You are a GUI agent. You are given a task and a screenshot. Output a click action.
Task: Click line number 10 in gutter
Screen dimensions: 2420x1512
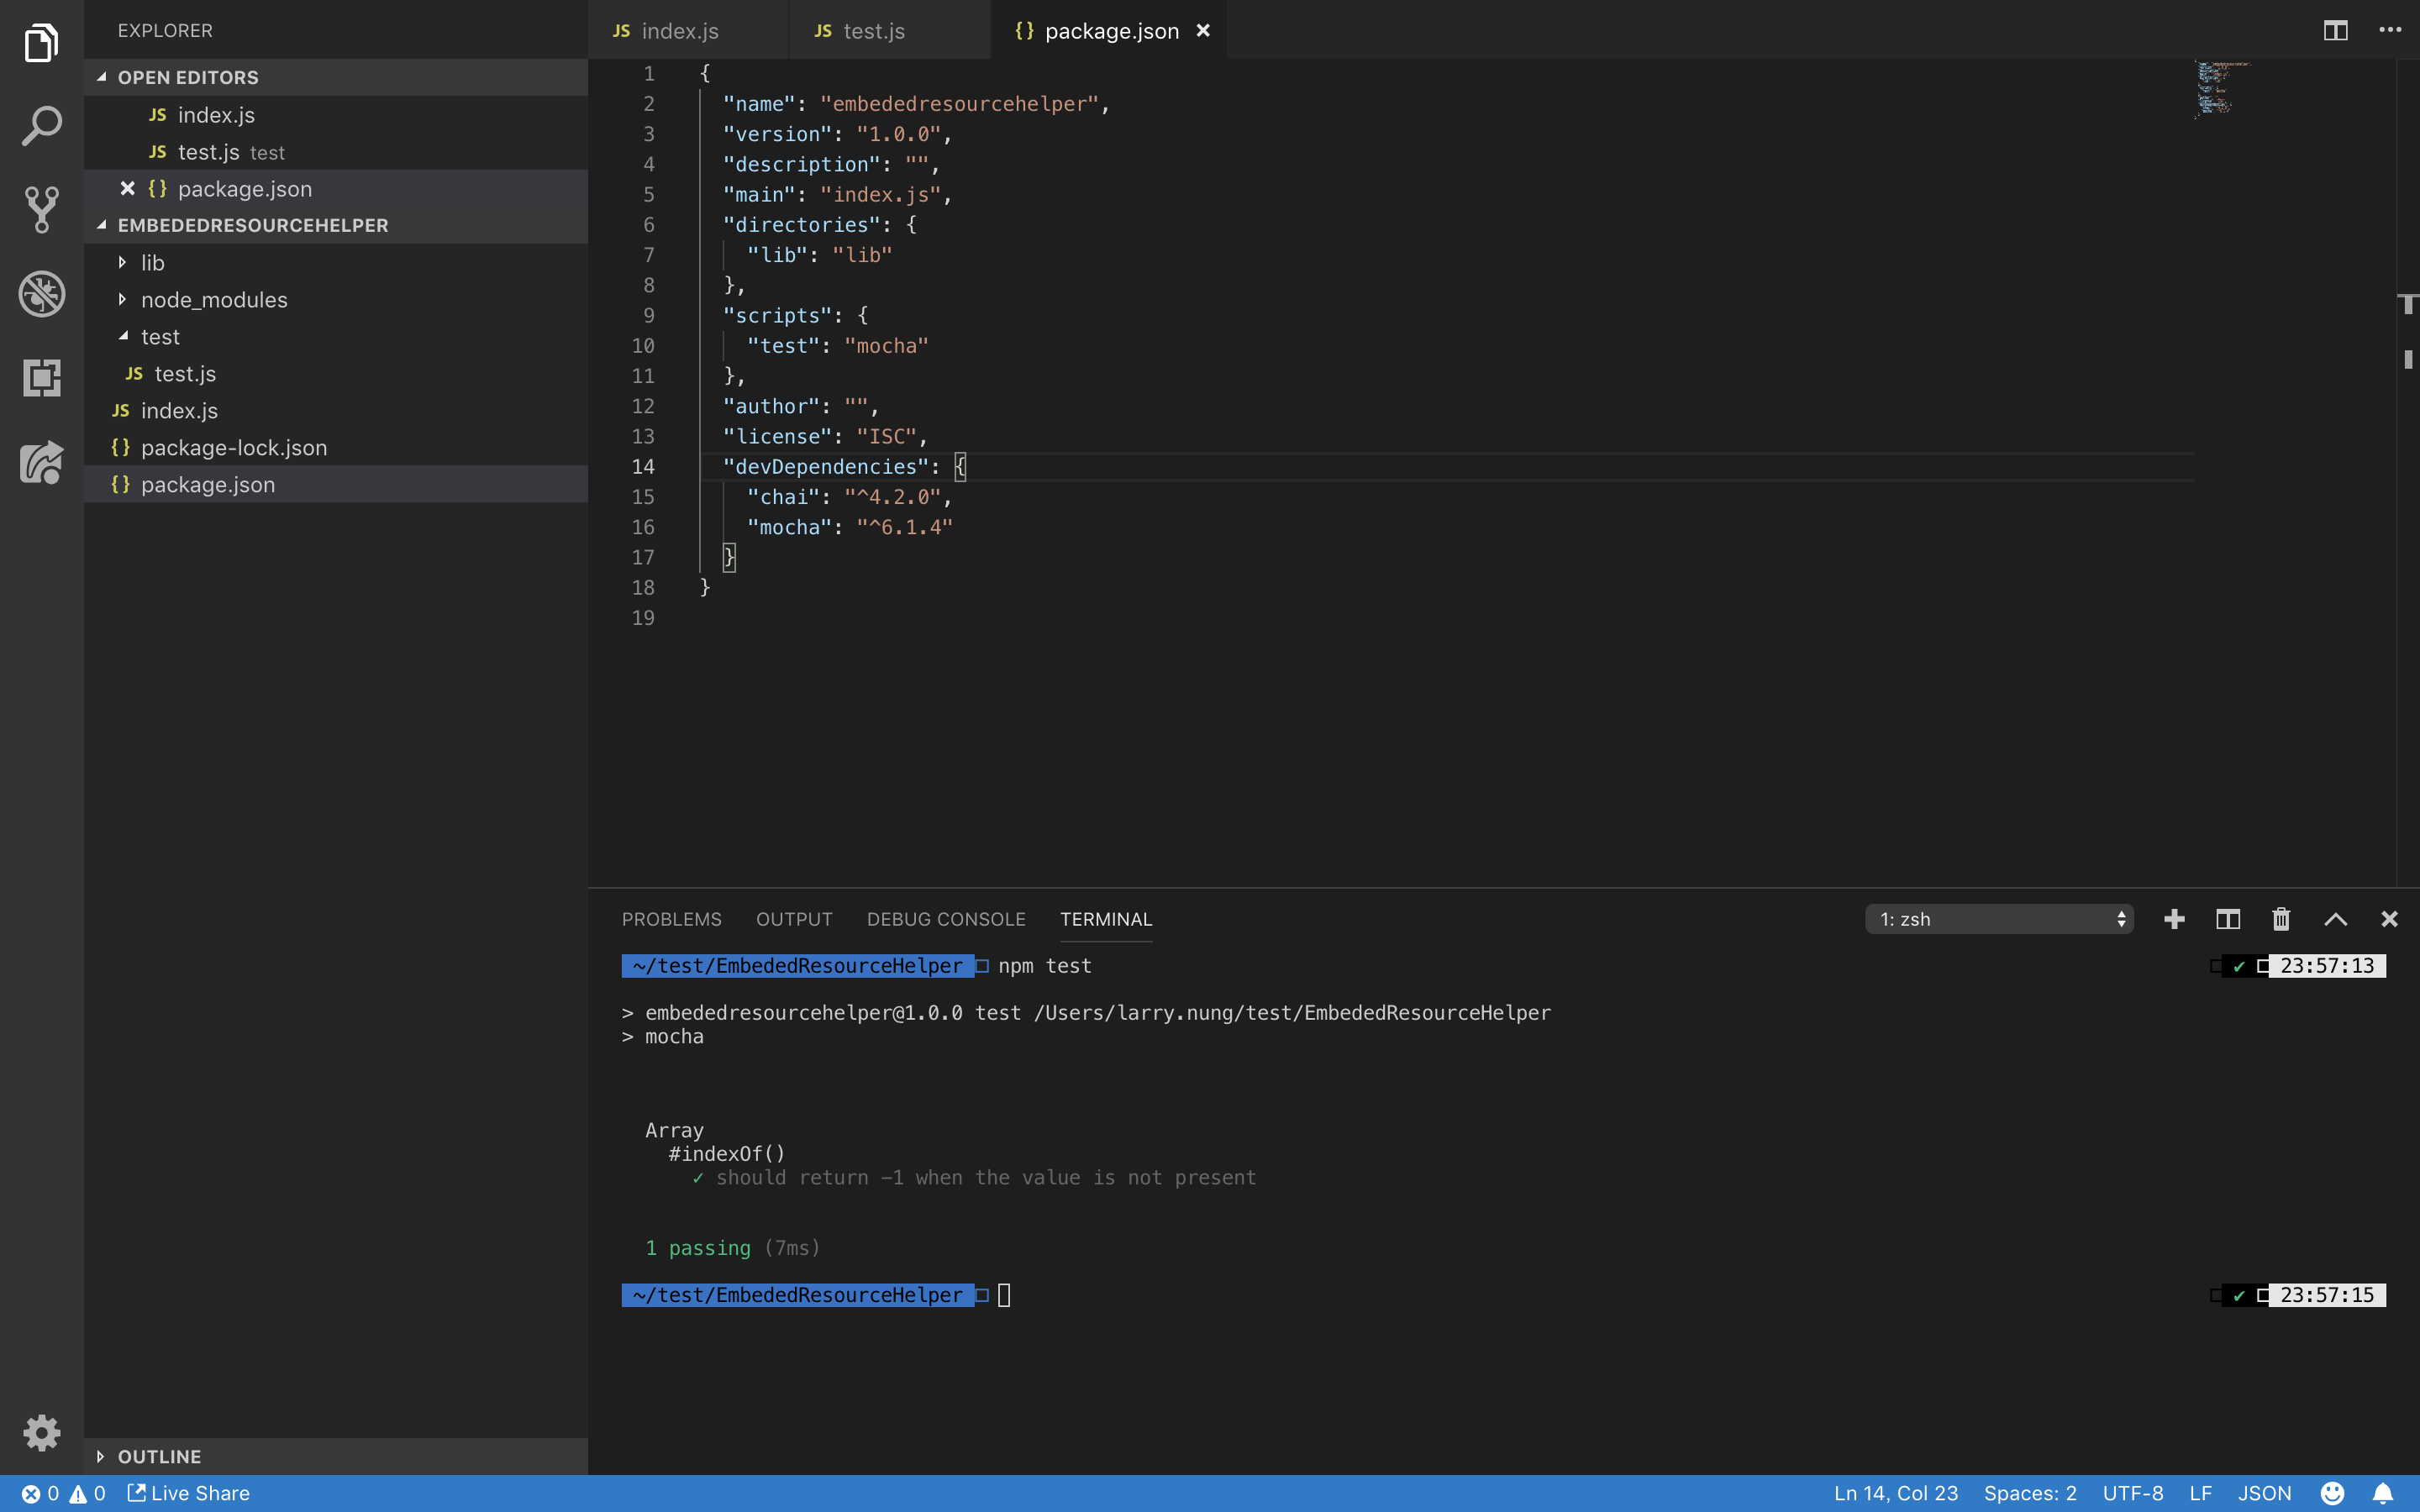pyautogui.click(x=643, y=346)
